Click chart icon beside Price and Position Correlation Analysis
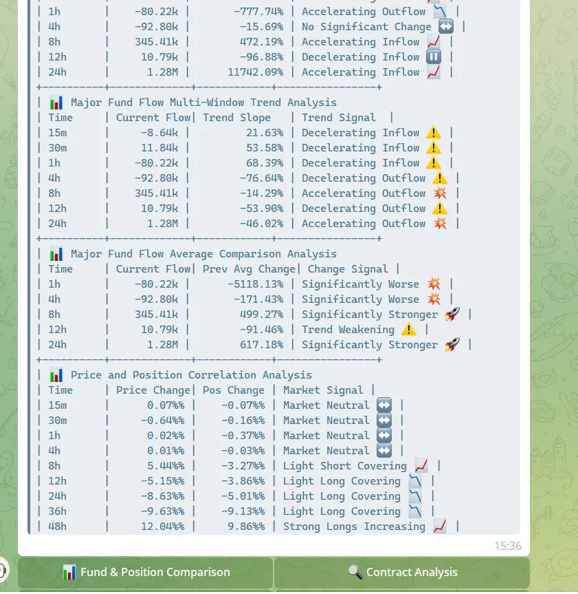 click(x=56, y=375)
